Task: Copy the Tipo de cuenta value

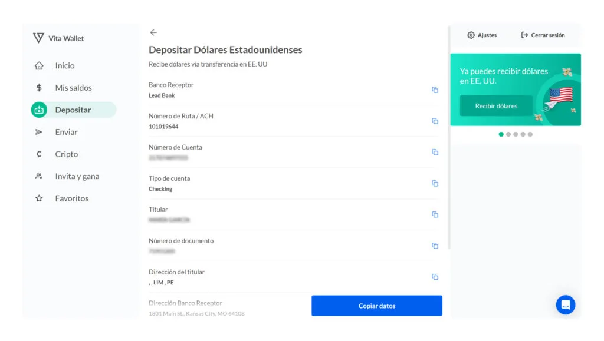Action: point(435,184)
